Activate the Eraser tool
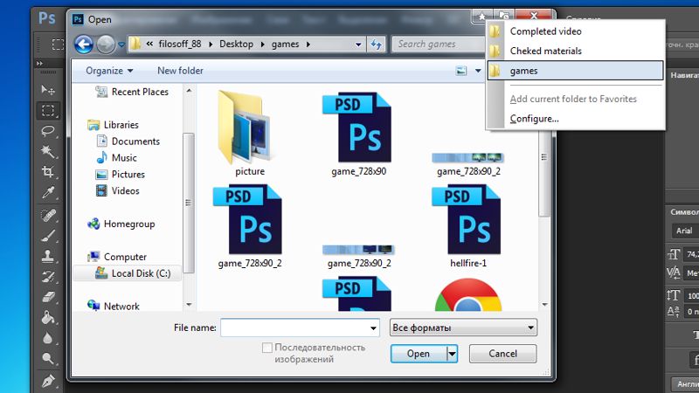699x393 pixels. pyautogui.click(x=48, y=297)
